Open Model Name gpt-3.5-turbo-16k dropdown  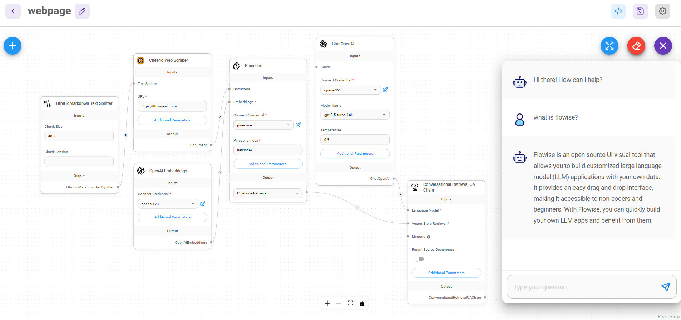click(355, 115)
